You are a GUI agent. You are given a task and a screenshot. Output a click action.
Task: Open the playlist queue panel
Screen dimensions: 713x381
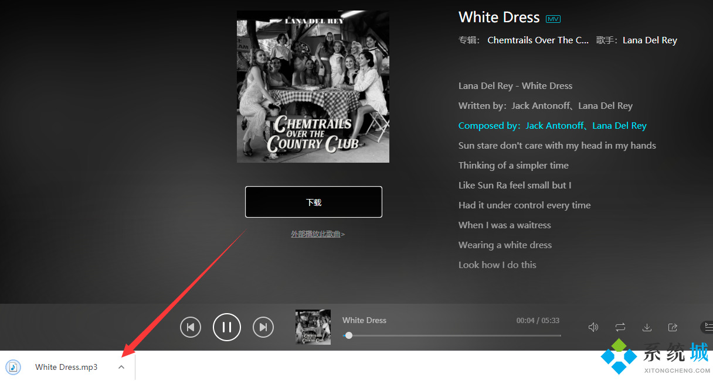point(708,327)
